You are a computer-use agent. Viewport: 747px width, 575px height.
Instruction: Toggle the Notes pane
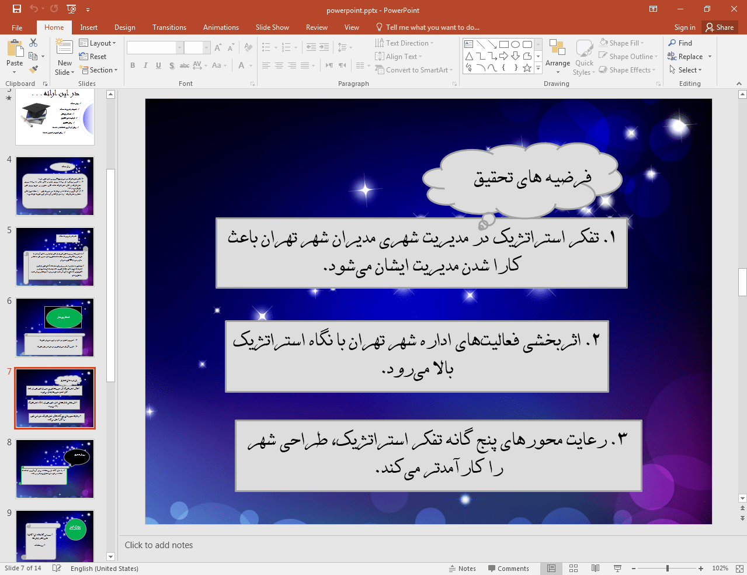(x=462, y=569)
